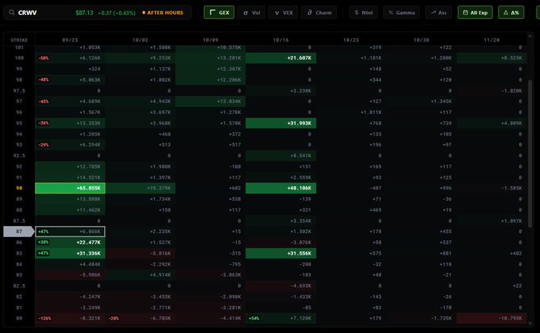Click the -50% badge on strike 100
Image resolution: width=540 pixels, height=333 pixels.
[x=44, y=58]
